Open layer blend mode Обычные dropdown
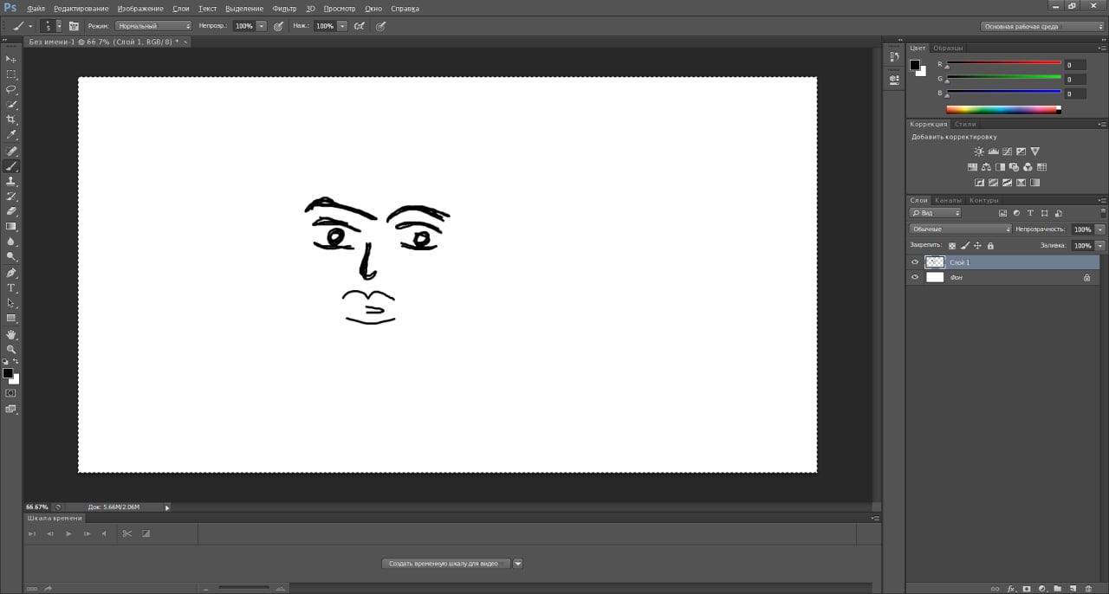1109x594 pixels. click(960, 229)
